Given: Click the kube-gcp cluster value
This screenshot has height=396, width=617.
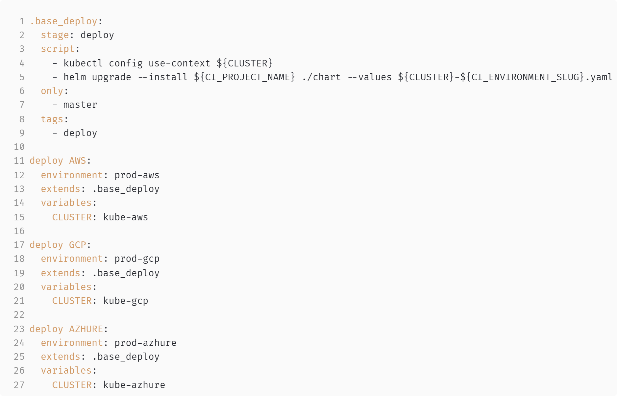Looking at the screenshot, I should [126, 301].
